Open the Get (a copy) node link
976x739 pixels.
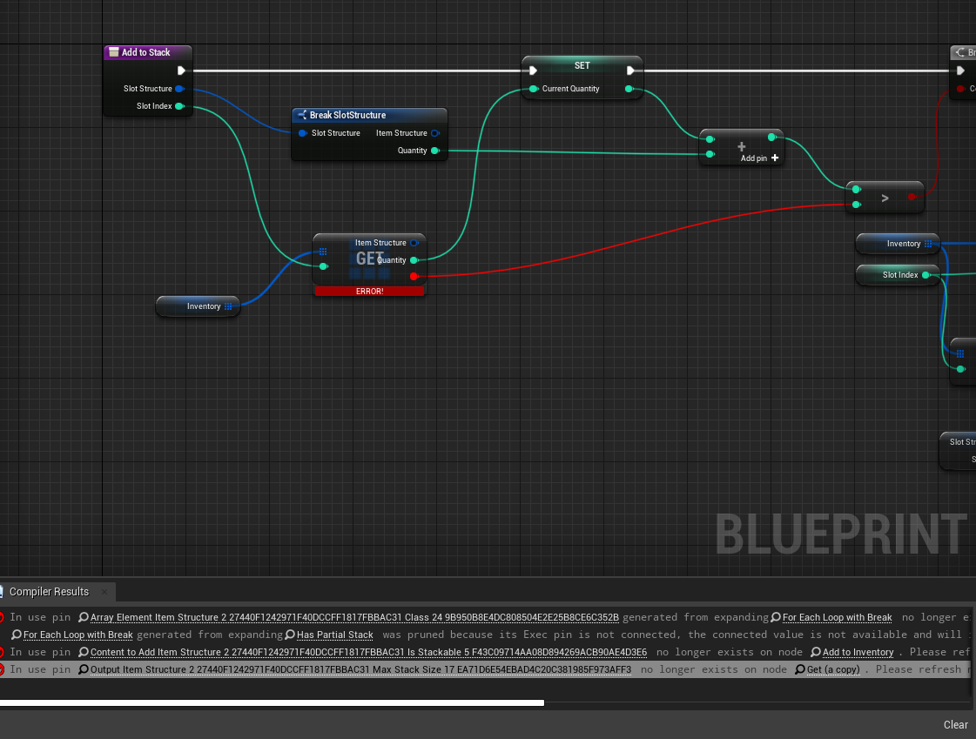pyautogui.click(x=833, y=670)
